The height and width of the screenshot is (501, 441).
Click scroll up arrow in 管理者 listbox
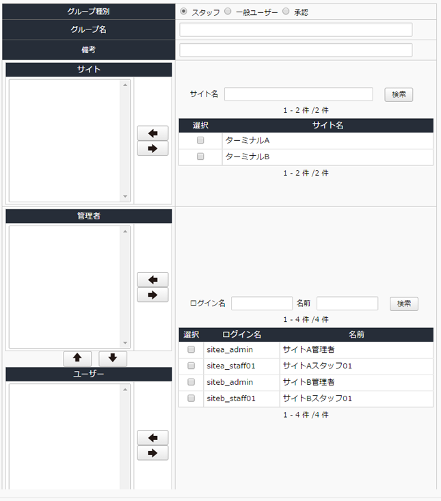tap(125, 232)
